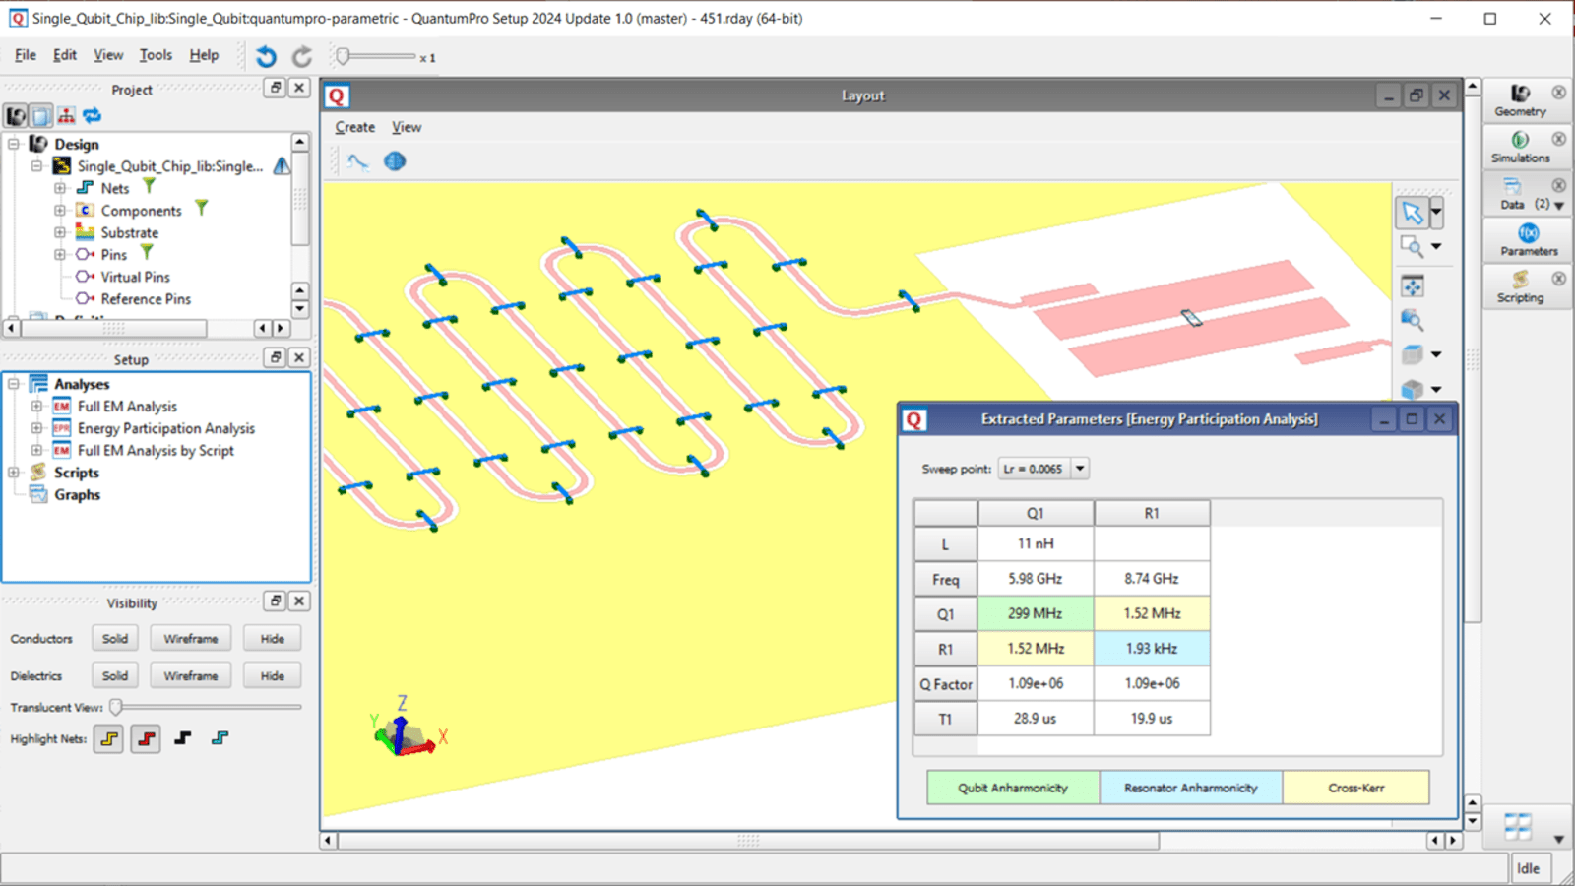Click the Cross-Kerr button
The width and height of the screenshot is (1575, 886).
coord(1355,788)
